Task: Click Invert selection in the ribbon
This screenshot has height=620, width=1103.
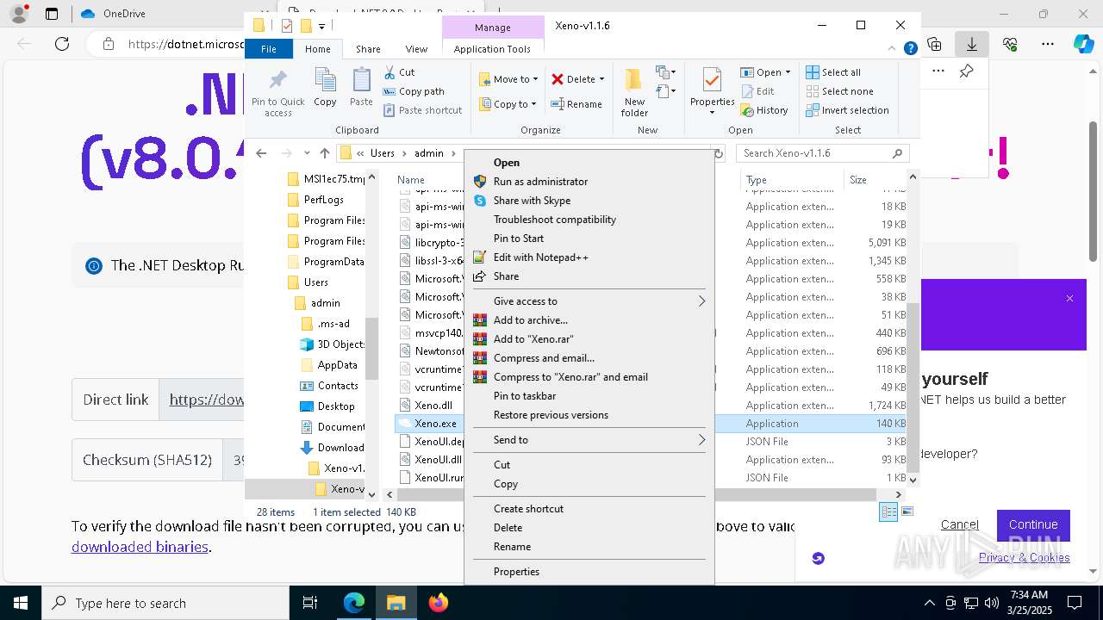Action: 847,110
